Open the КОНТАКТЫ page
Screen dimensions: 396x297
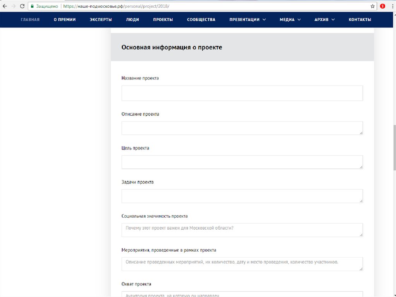pyautogui.click(x=360, y=19)
